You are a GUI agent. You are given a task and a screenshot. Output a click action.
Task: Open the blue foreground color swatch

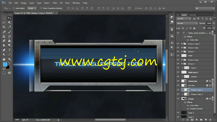pyautogui.click(x=5, y=64)
